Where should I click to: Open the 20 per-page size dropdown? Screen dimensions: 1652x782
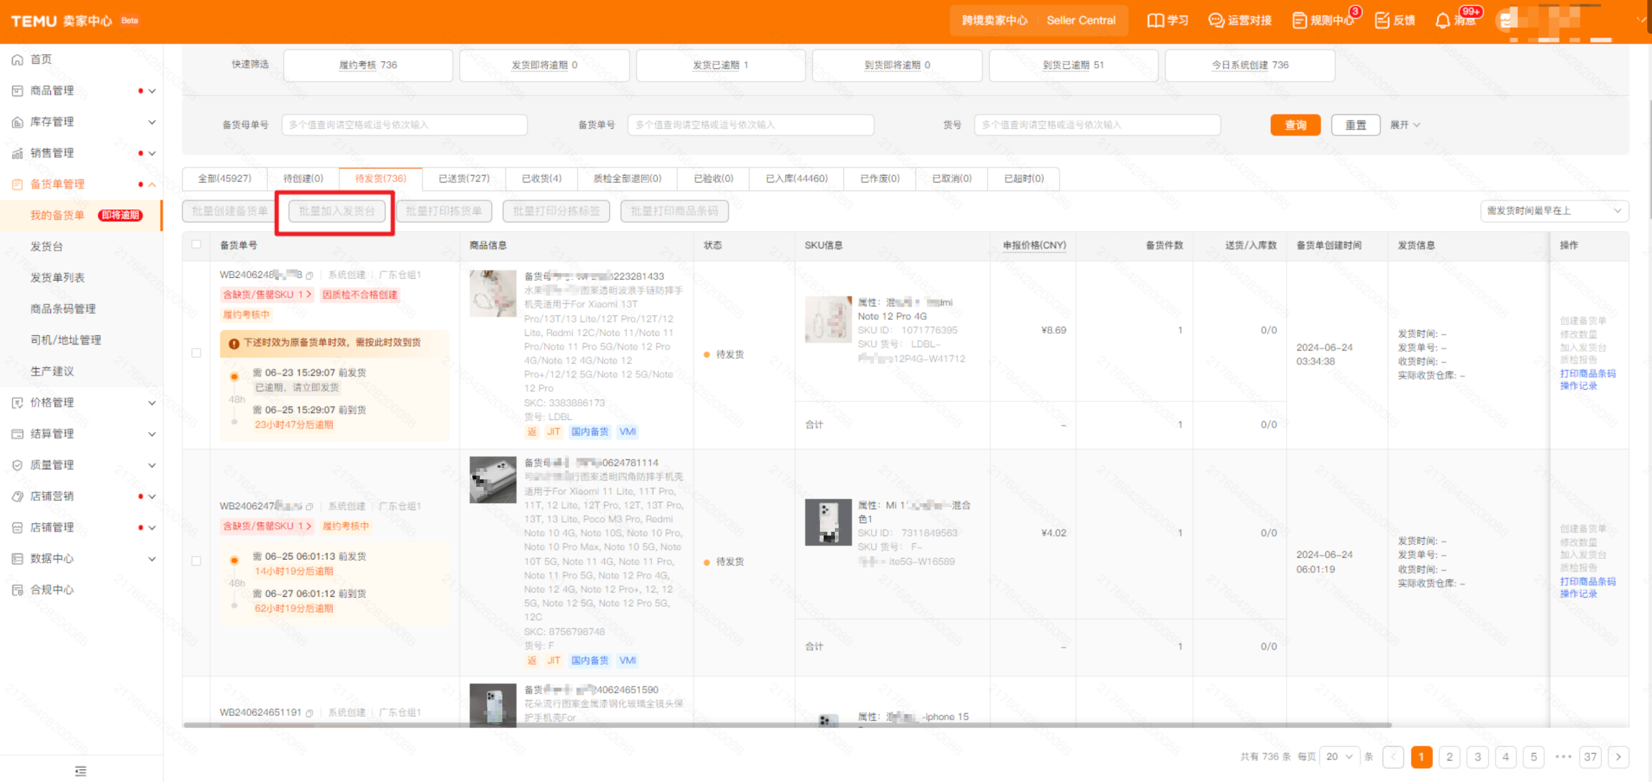(x=1339, y=757)
